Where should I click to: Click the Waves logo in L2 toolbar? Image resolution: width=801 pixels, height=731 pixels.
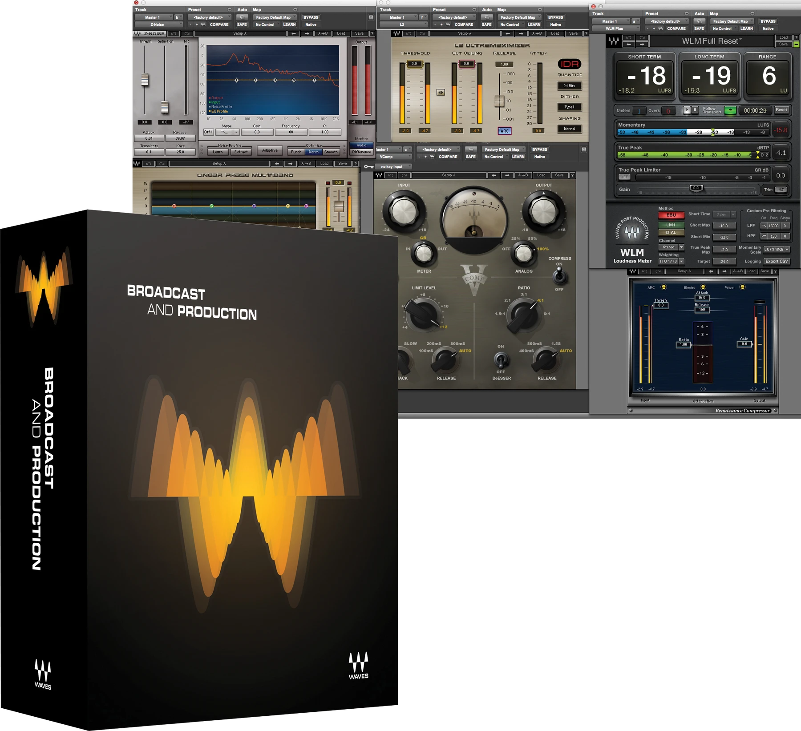396,34
